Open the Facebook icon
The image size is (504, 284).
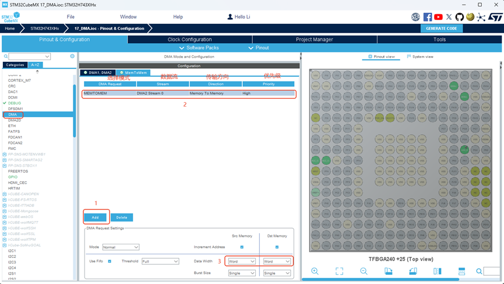(428, 17)
